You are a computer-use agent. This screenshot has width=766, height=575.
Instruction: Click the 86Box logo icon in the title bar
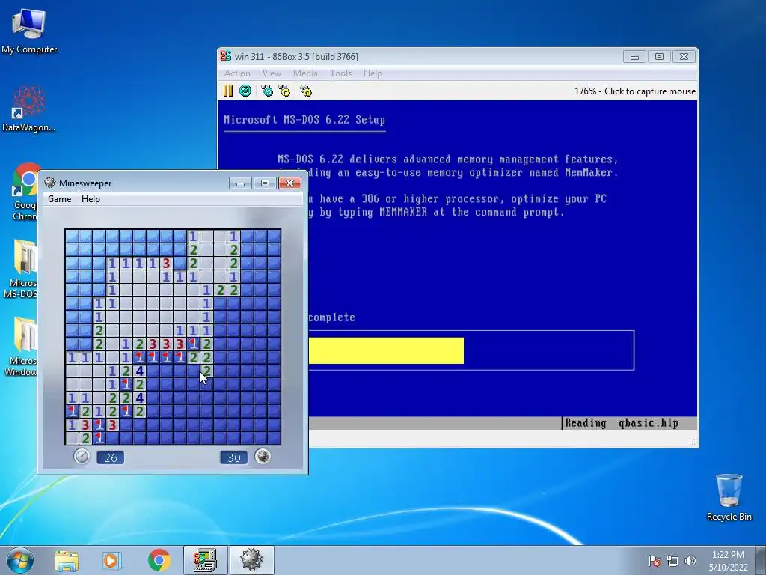click(x=226, y=56)
